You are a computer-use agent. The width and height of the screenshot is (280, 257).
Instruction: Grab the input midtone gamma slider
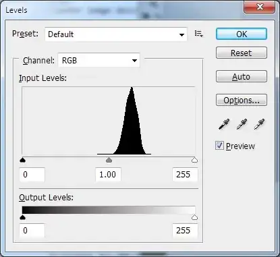(x=109, y=160)
